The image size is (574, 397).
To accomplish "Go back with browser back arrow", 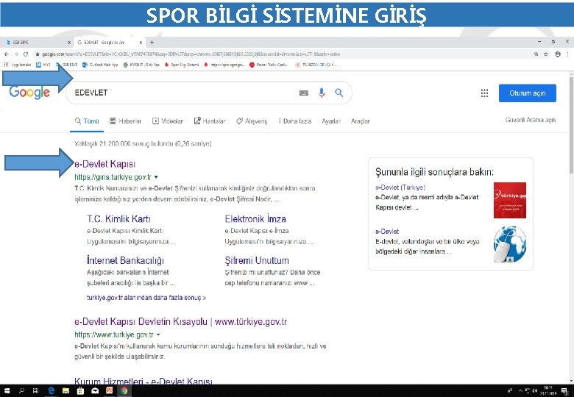I will 6,54.
